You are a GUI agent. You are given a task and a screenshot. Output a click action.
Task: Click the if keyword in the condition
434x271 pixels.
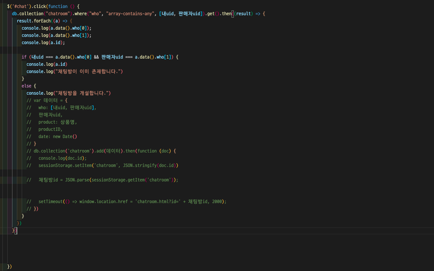(x=24, y=57)
